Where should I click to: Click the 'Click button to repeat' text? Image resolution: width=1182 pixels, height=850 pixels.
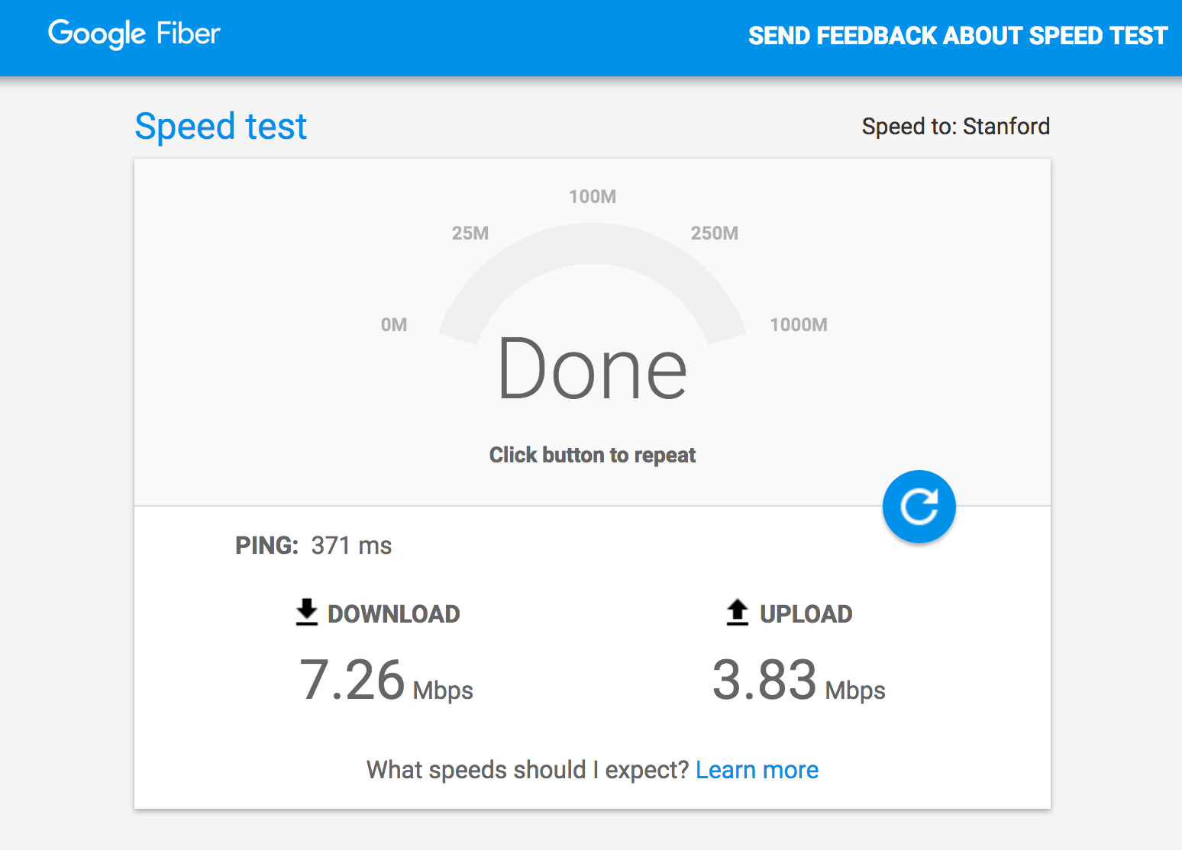[x=593, y=456]
